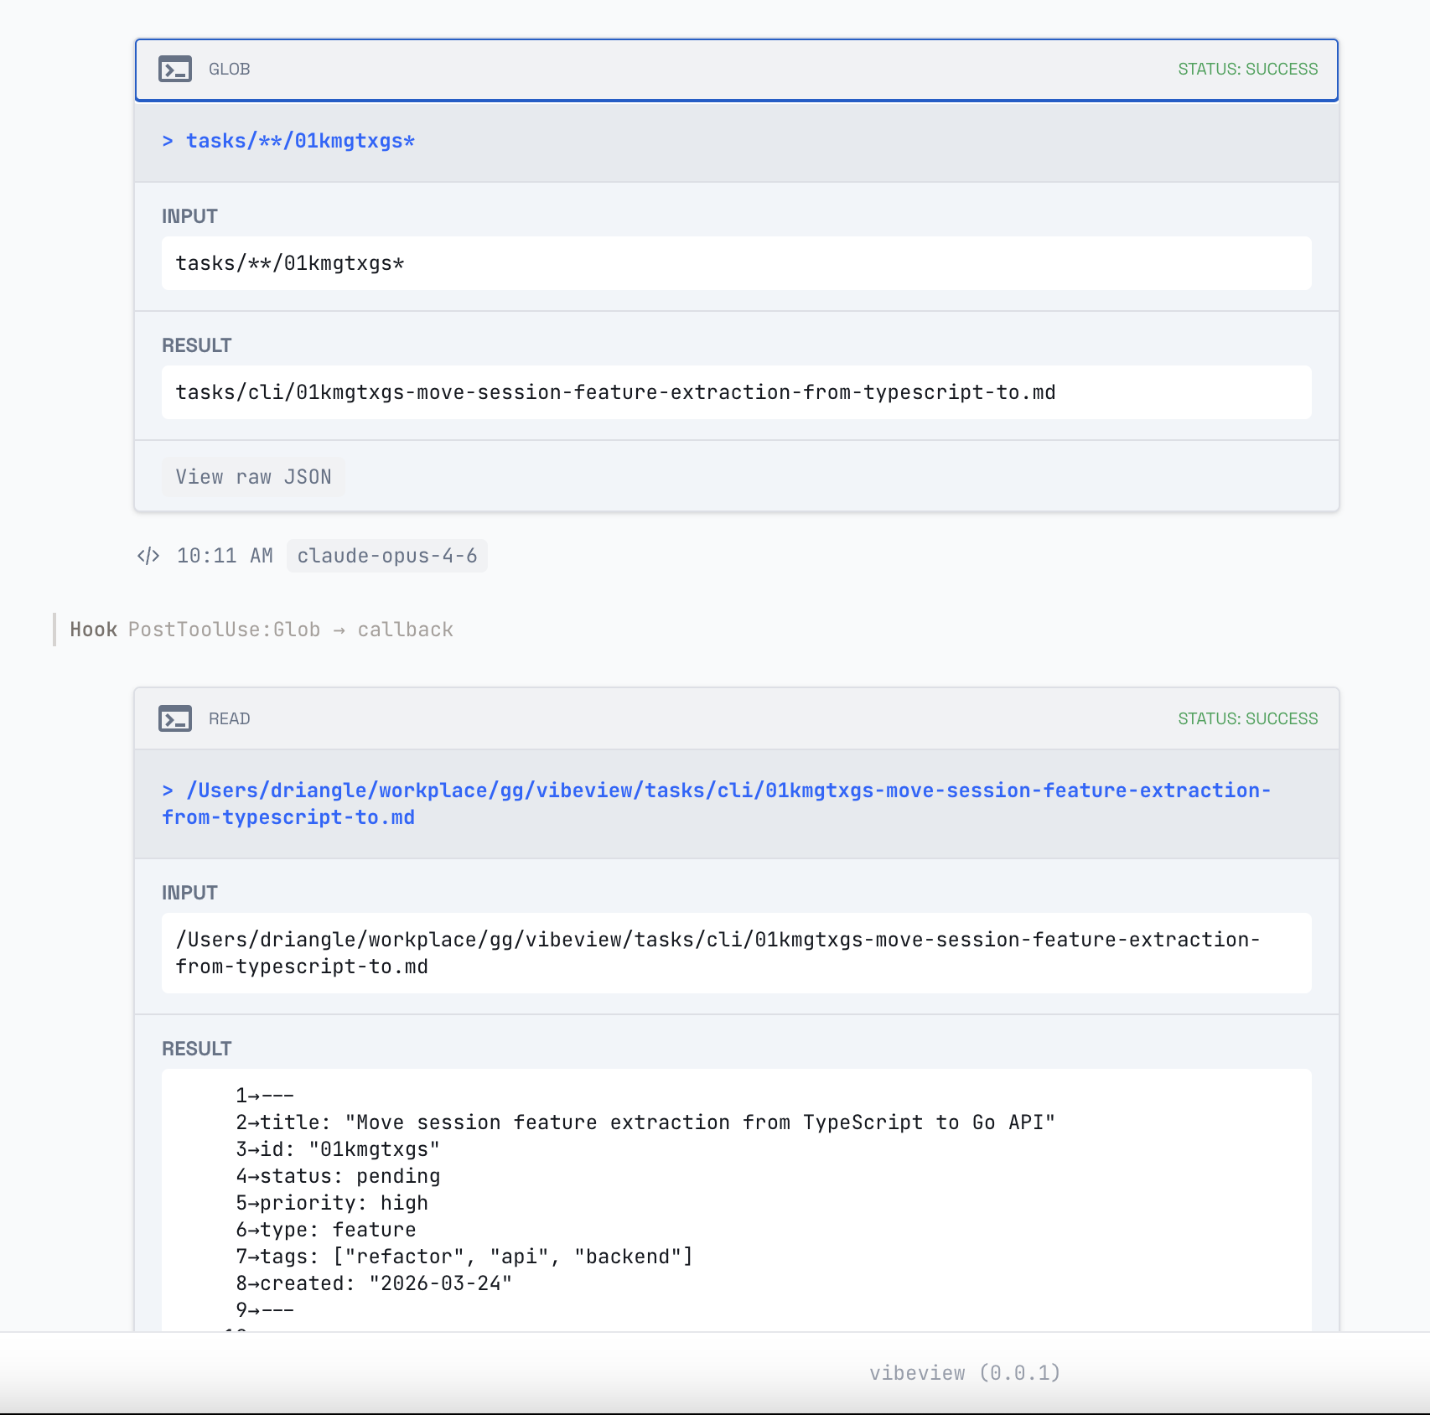The height and width of the screenshot is (1415, 1430).
Task: Click the STATUS: SUCCESS indicator on the GLOB card
Action: pos(1247,70)
